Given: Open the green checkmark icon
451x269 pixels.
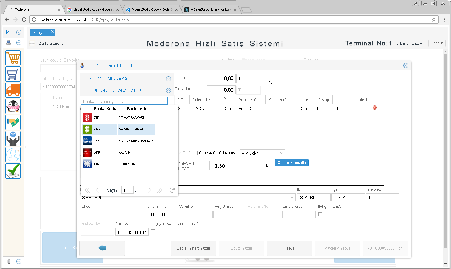Looking at the screenshot, I should 13,171.
